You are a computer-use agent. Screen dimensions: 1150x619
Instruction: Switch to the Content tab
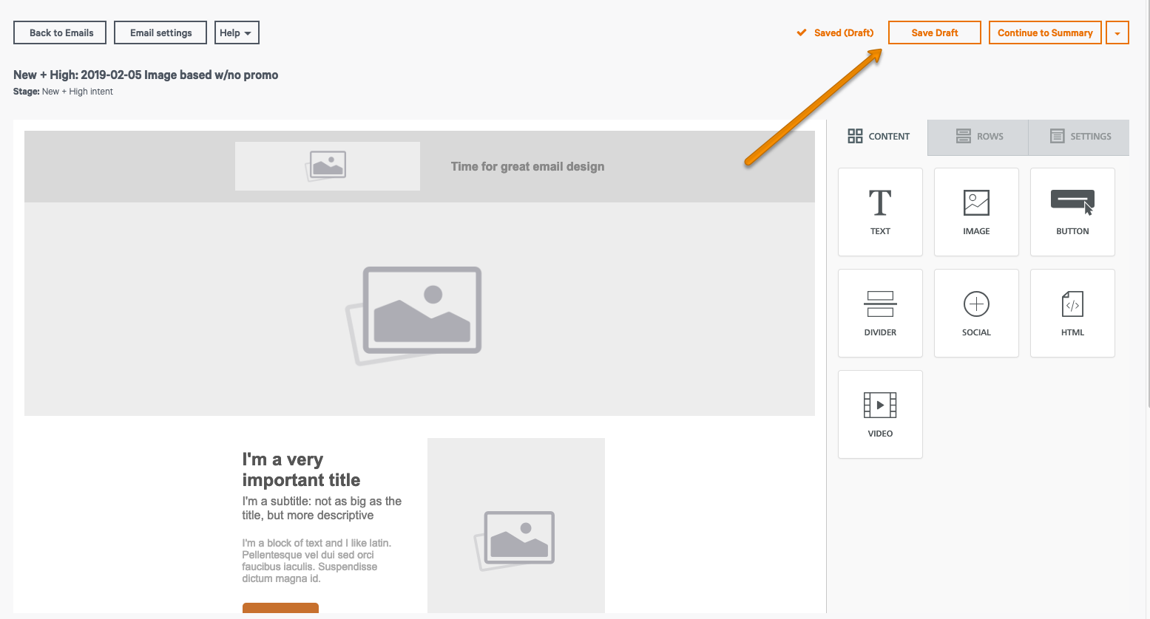(x=878, y=137)
